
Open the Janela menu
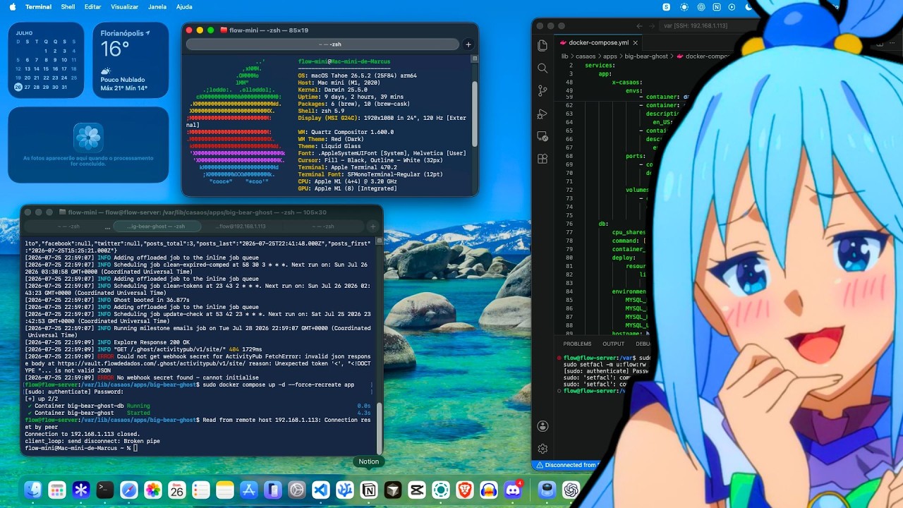(x=157, y=7)
